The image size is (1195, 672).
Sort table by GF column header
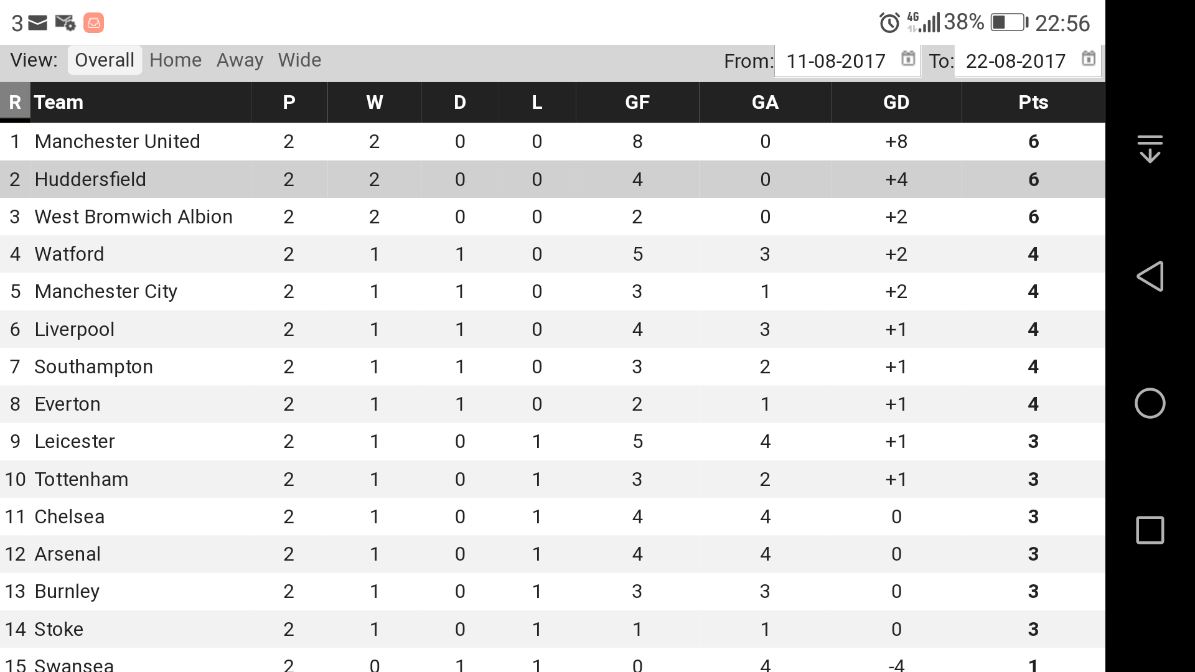(637, 102)
